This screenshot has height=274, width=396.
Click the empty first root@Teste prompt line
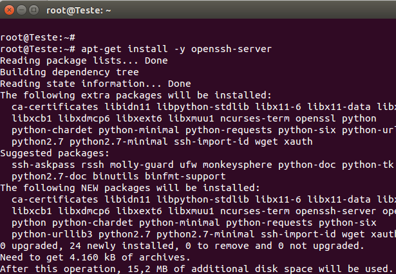click(x=39, y=37)
